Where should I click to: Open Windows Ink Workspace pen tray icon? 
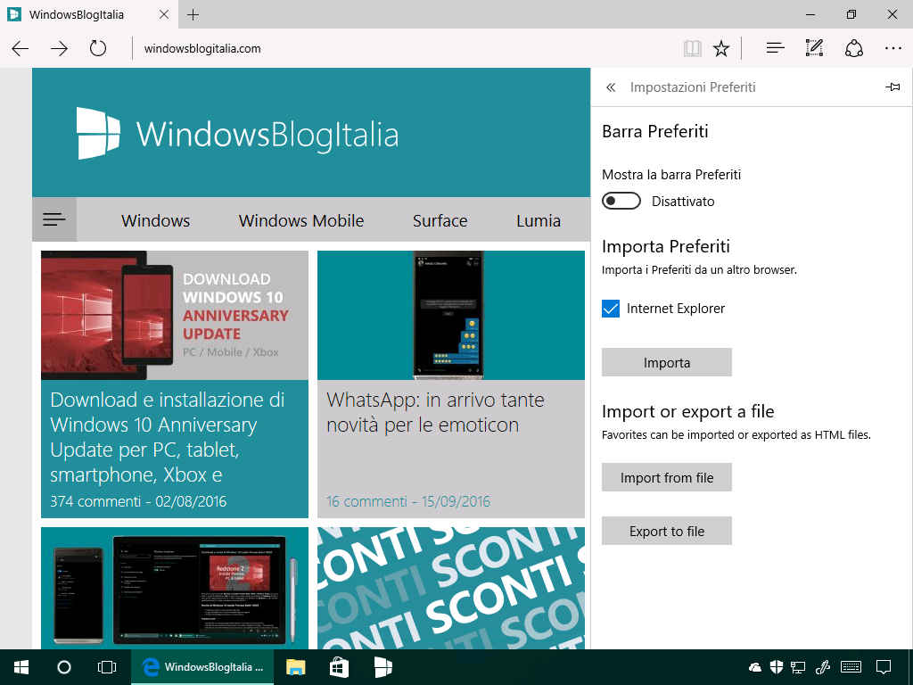point(822,667)
